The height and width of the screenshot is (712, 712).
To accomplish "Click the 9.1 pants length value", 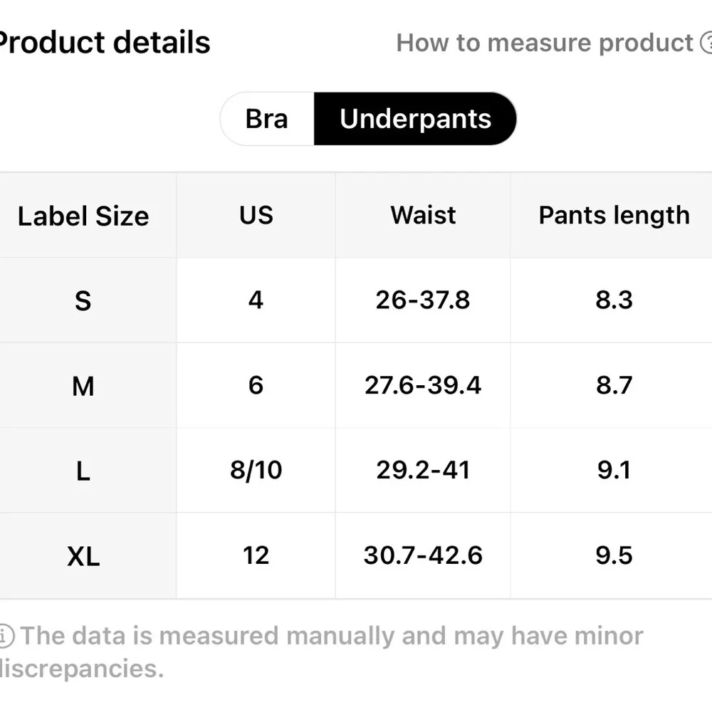I will tap(614, 470).
